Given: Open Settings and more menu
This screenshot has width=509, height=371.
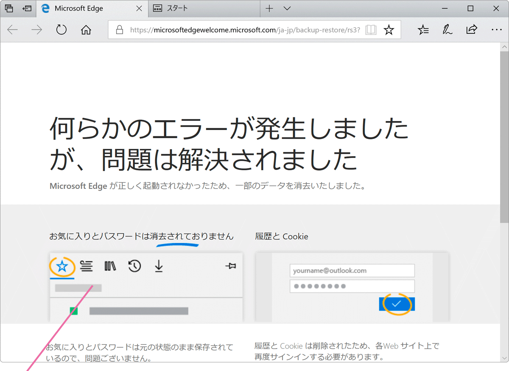Looking at the screenshot, I should [496, 30].
